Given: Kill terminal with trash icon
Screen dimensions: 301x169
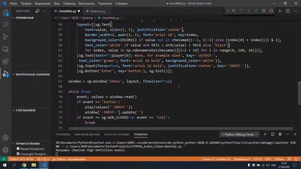Looking at the screenshot, I should click(x=280, y=134).
